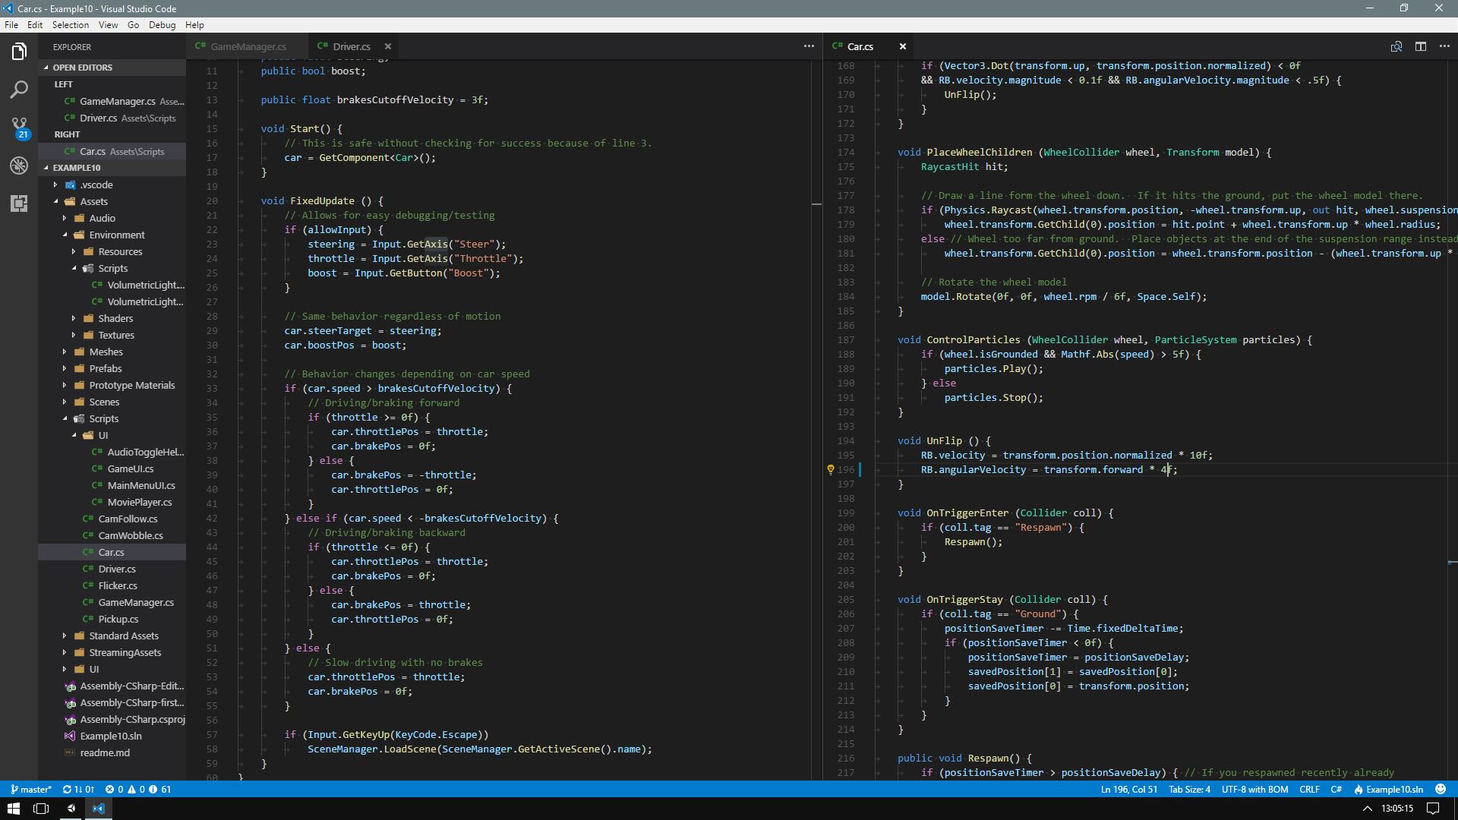The image size is (1458, 820).
Task: Click the master branch indicator
Action: pos(31,789)
